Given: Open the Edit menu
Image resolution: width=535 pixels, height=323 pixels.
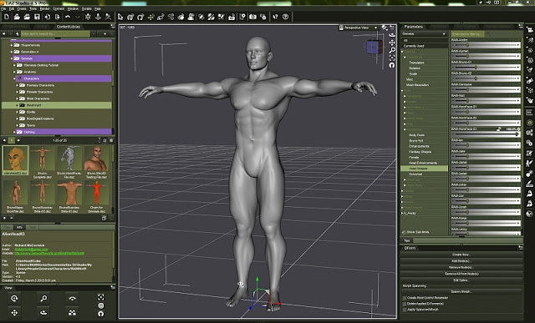Looking at the screenshot, I should coord(12,8).
